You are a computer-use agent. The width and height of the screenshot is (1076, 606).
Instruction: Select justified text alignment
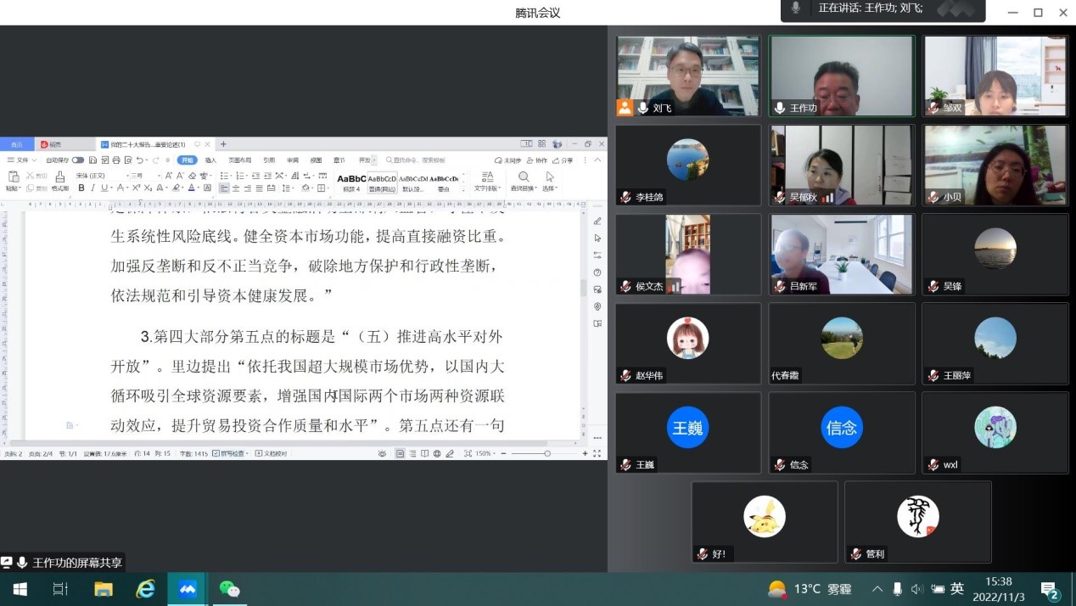tap(260, 188)
